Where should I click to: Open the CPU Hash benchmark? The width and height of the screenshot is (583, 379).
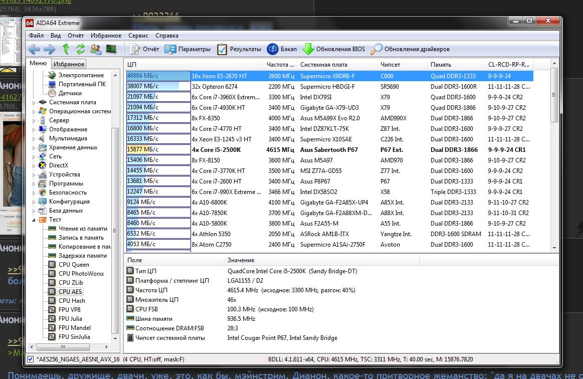point(72,300)
